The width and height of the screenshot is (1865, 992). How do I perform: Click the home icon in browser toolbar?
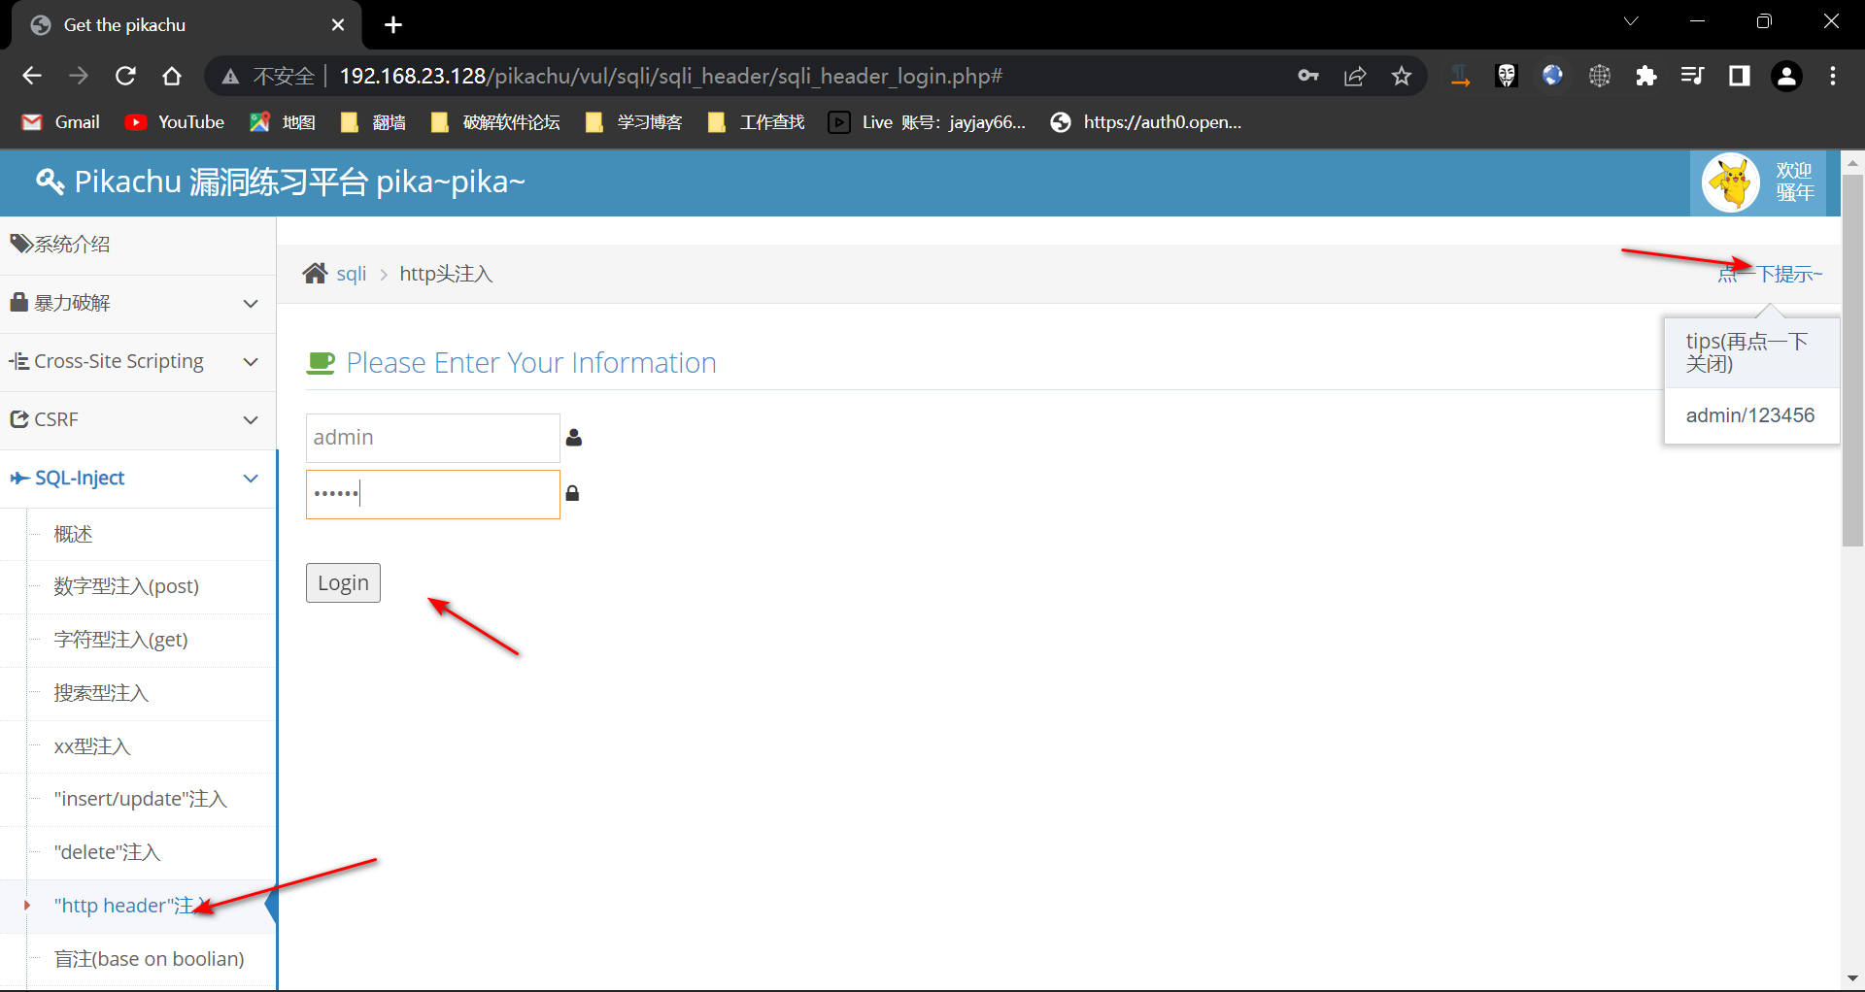[172, 76]
